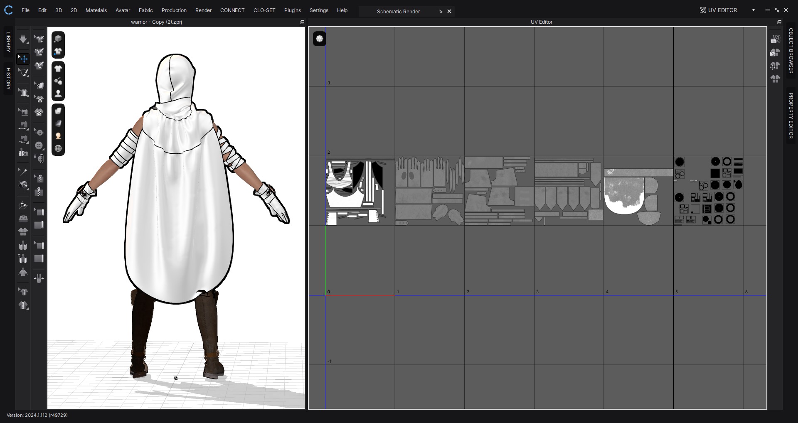Click the white round icon in UV Editor corner
Image resolution: width=798 pixels, height=423 pixels.
[x=320, y=39]
